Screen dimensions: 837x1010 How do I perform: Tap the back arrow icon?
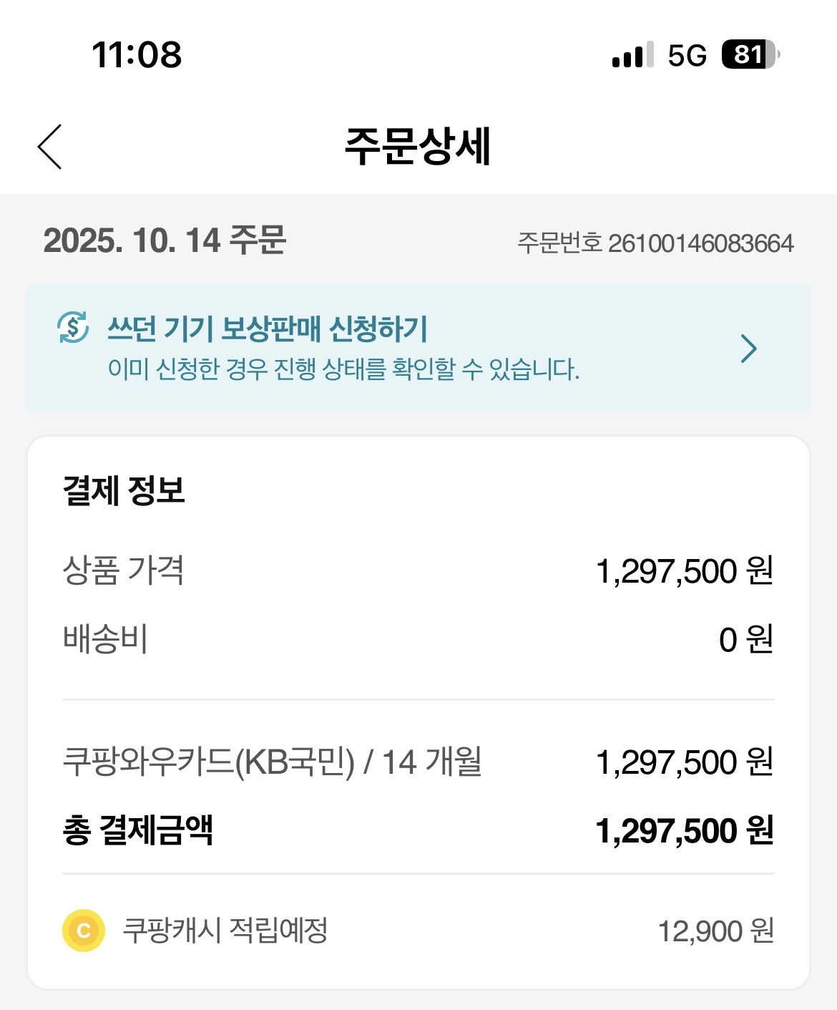pos(50,147)
